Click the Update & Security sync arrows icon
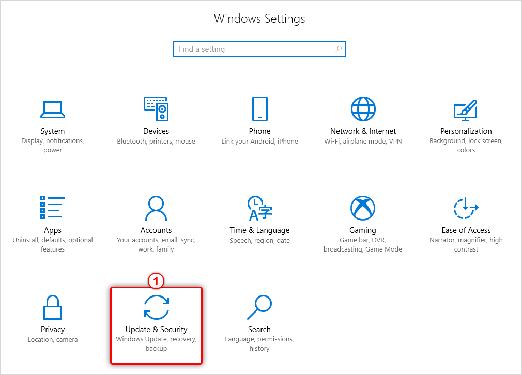The width and height of the screenshot is (522, 375). click(156, 307)
